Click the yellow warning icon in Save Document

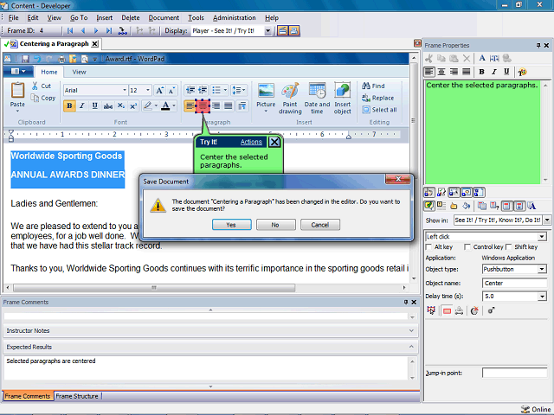158,205
